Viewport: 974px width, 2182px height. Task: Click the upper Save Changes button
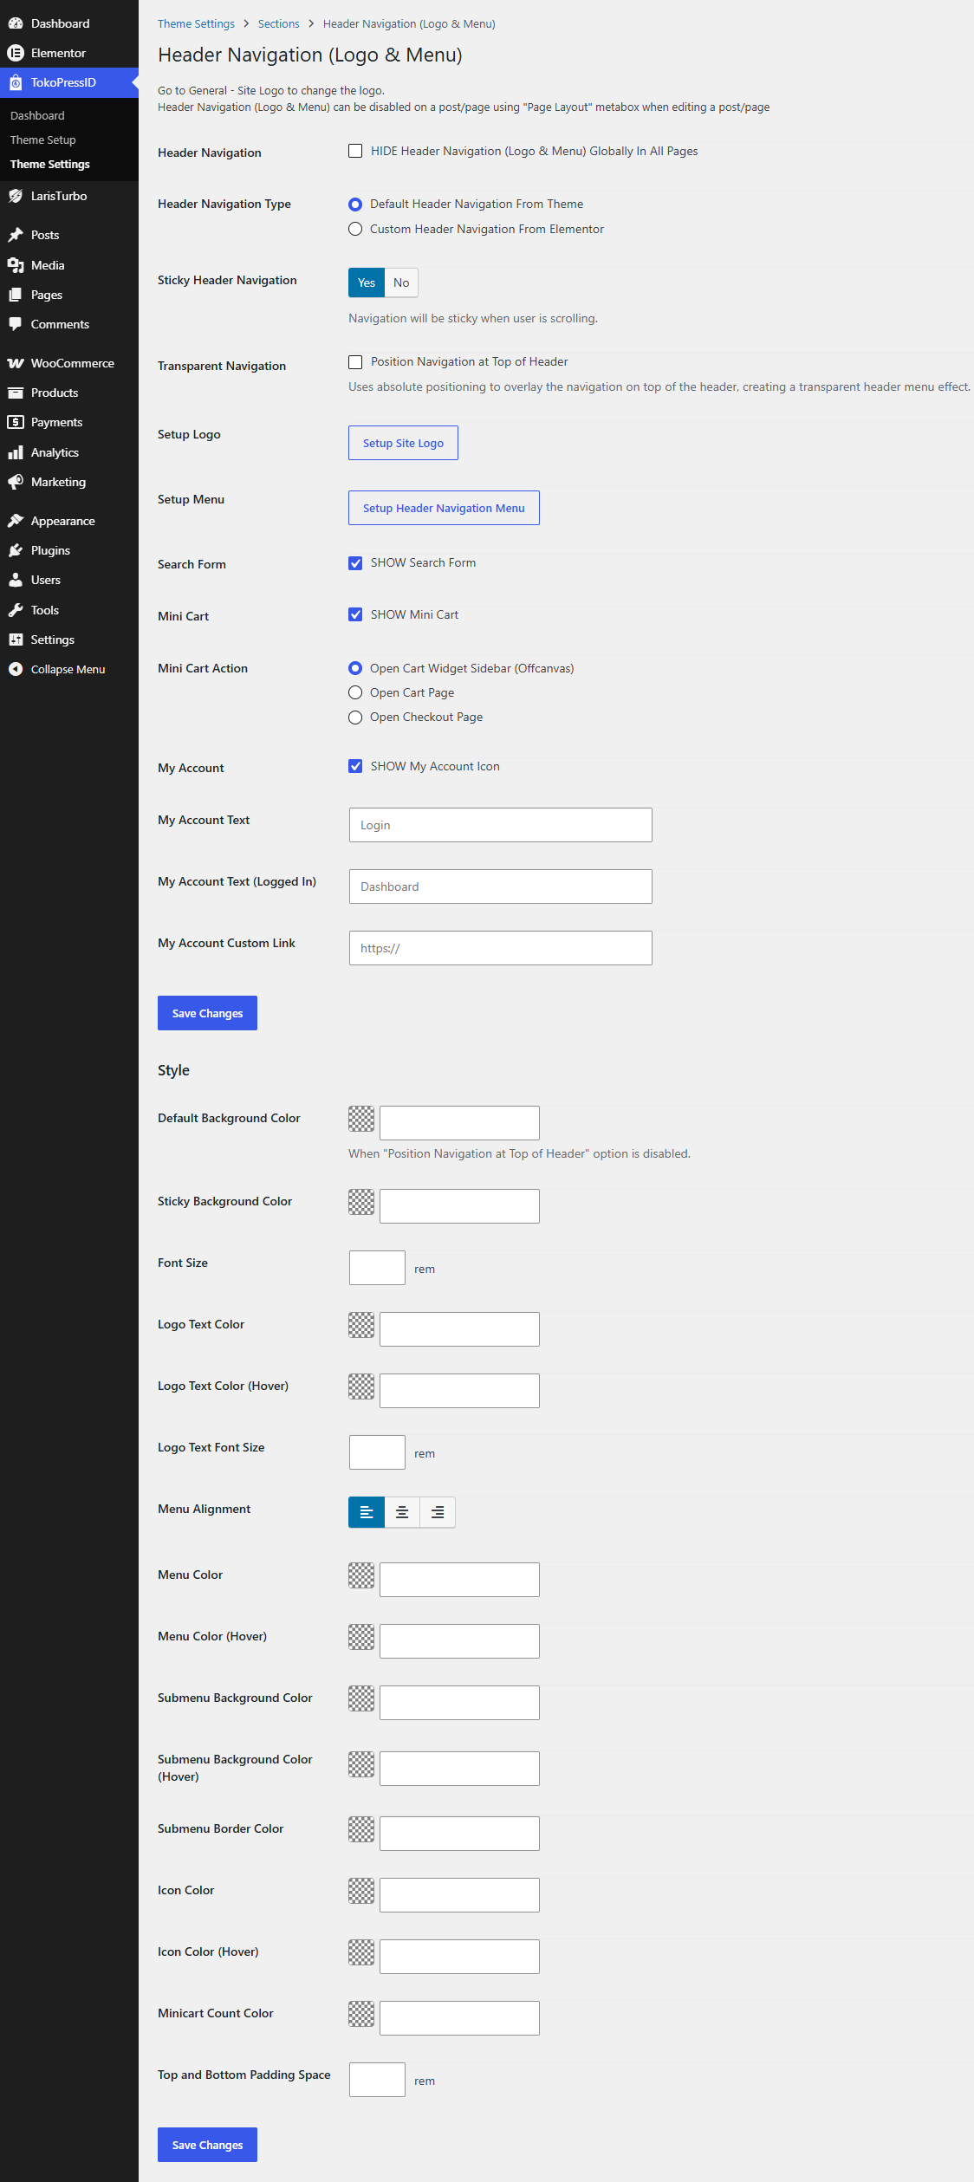[207, 1013]
